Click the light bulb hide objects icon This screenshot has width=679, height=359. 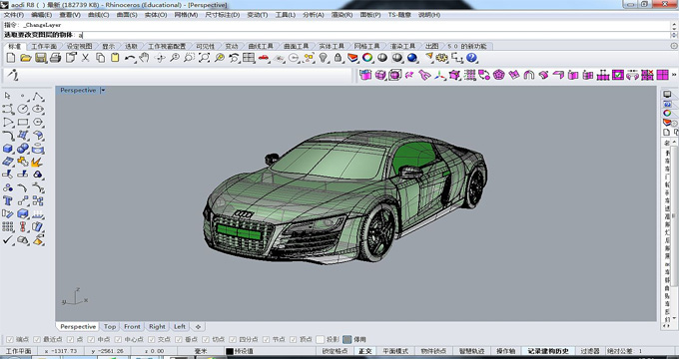324,58
